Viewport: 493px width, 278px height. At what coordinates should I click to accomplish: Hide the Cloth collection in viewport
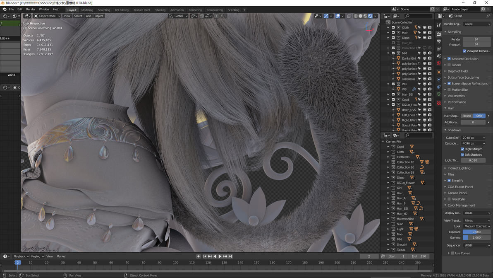424,27
